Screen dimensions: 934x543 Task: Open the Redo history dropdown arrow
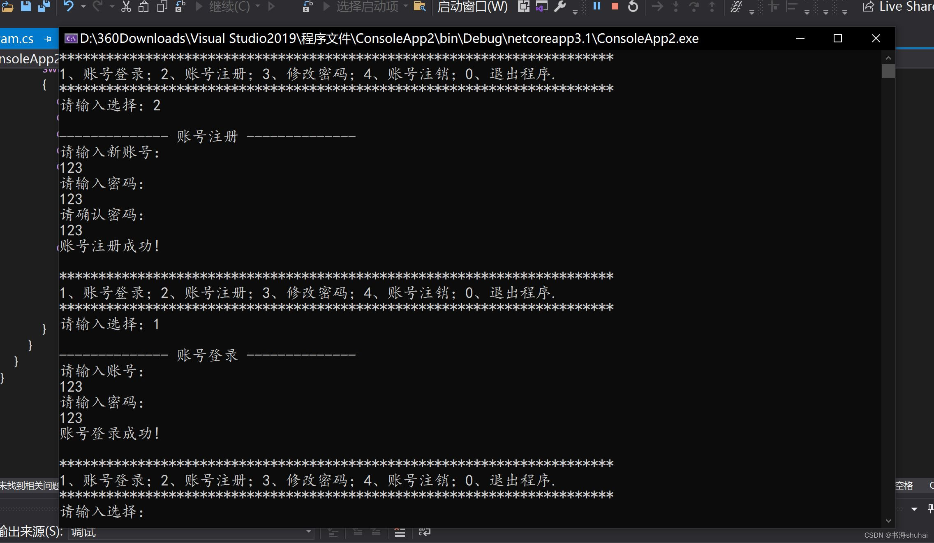pyautogui.click(x=112, y=6)
